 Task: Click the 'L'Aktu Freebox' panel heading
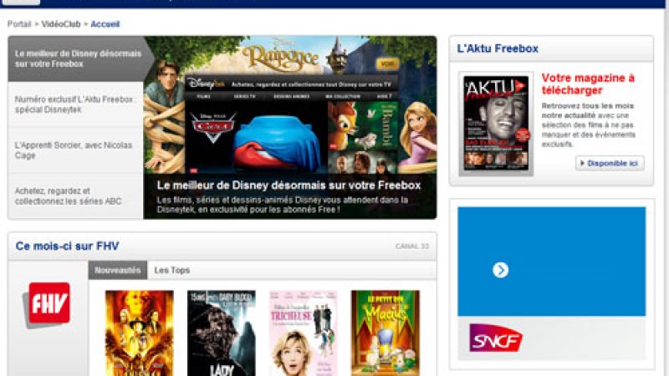[x=498, y=48]
